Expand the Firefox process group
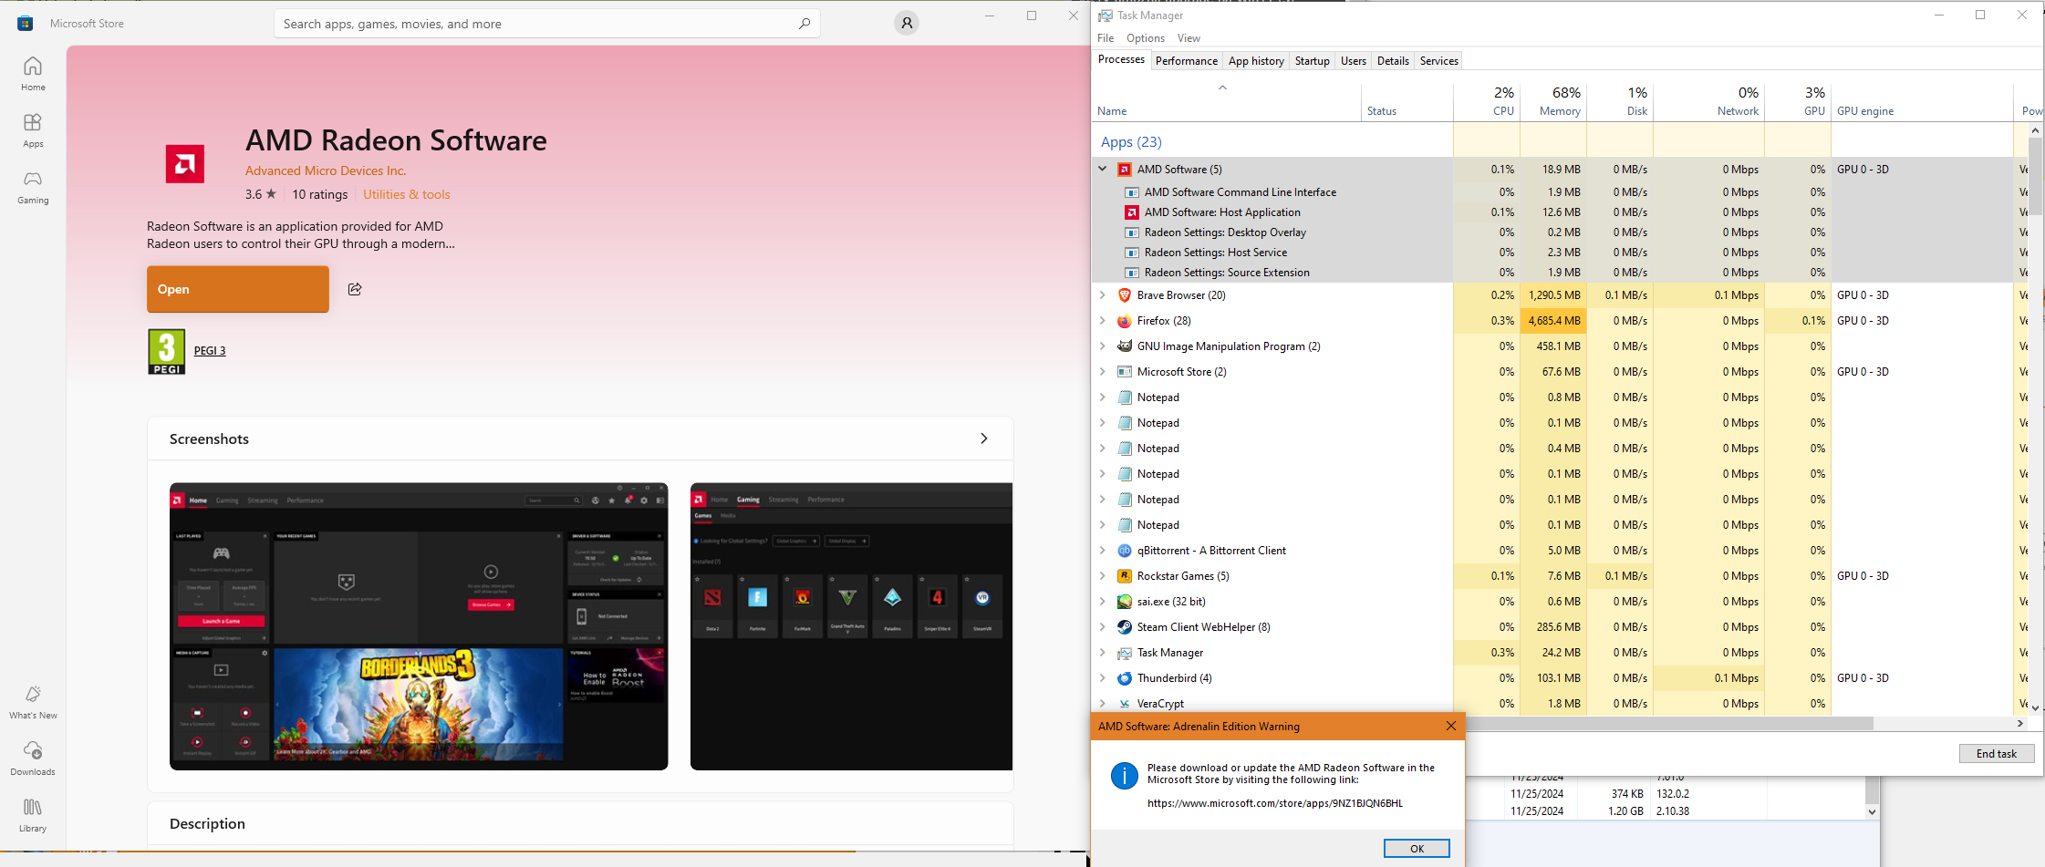Viewport: 2045px width, 867px height. coord(1103,321)
